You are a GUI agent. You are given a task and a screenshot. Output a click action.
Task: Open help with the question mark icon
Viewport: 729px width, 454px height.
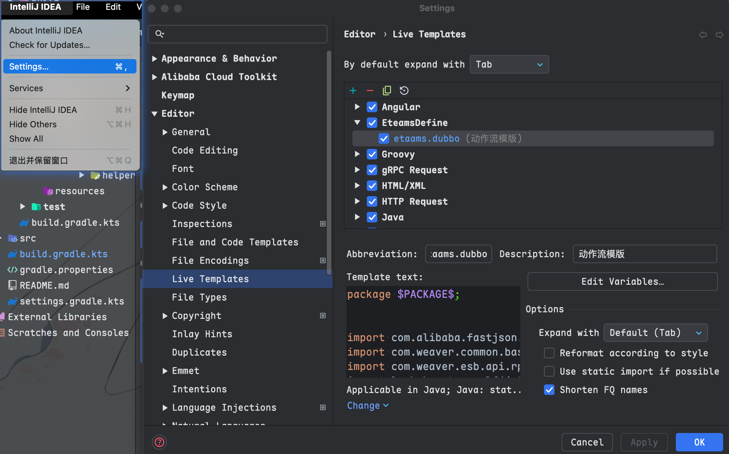tap(159, 442)
